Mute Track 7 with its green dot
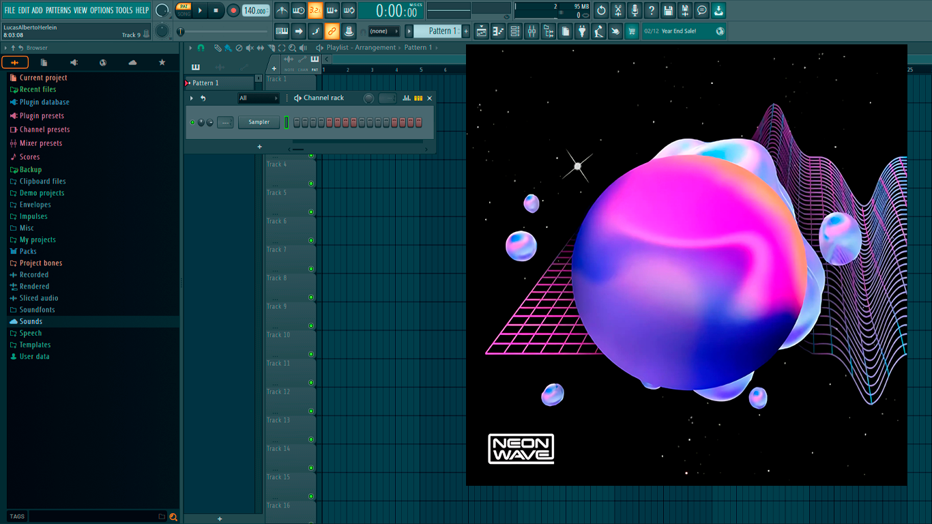Image resolution: width=932 pixels, height=524 pixels. [311, 269]
